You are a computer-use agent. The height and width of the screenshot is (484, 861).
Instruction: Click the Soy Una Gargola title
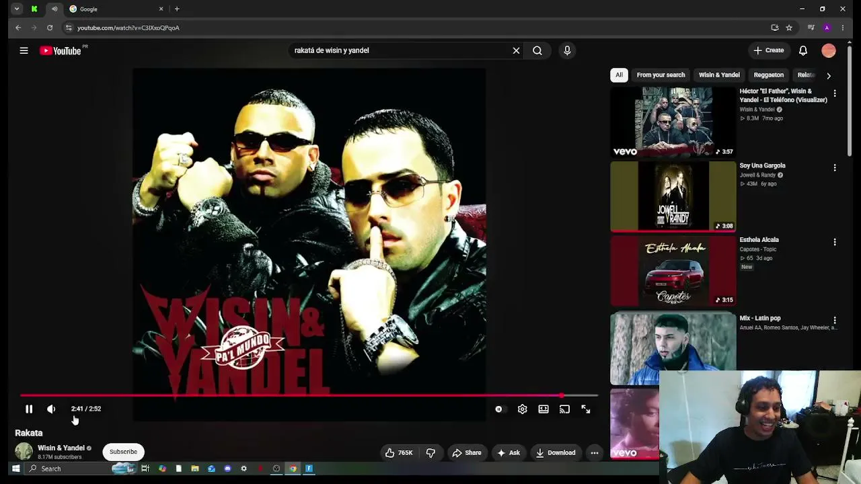click(762, 165)
